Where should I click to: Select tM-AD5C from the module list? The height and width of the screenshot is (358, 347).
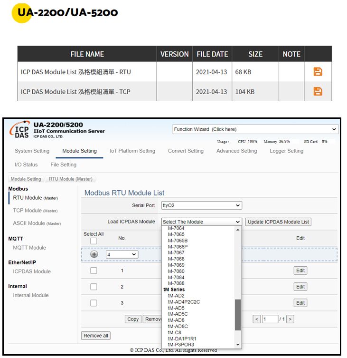coord(178,314)
